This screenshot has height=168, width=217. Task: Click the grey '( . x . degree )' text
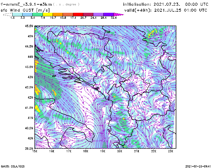66,4
